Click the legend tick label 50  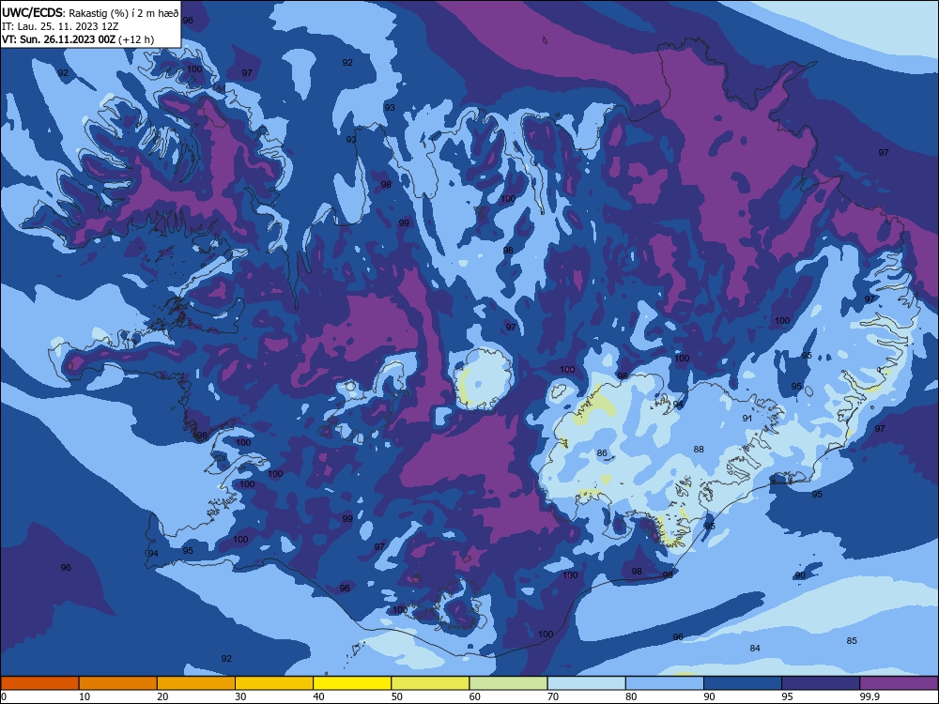pos(397,696)
